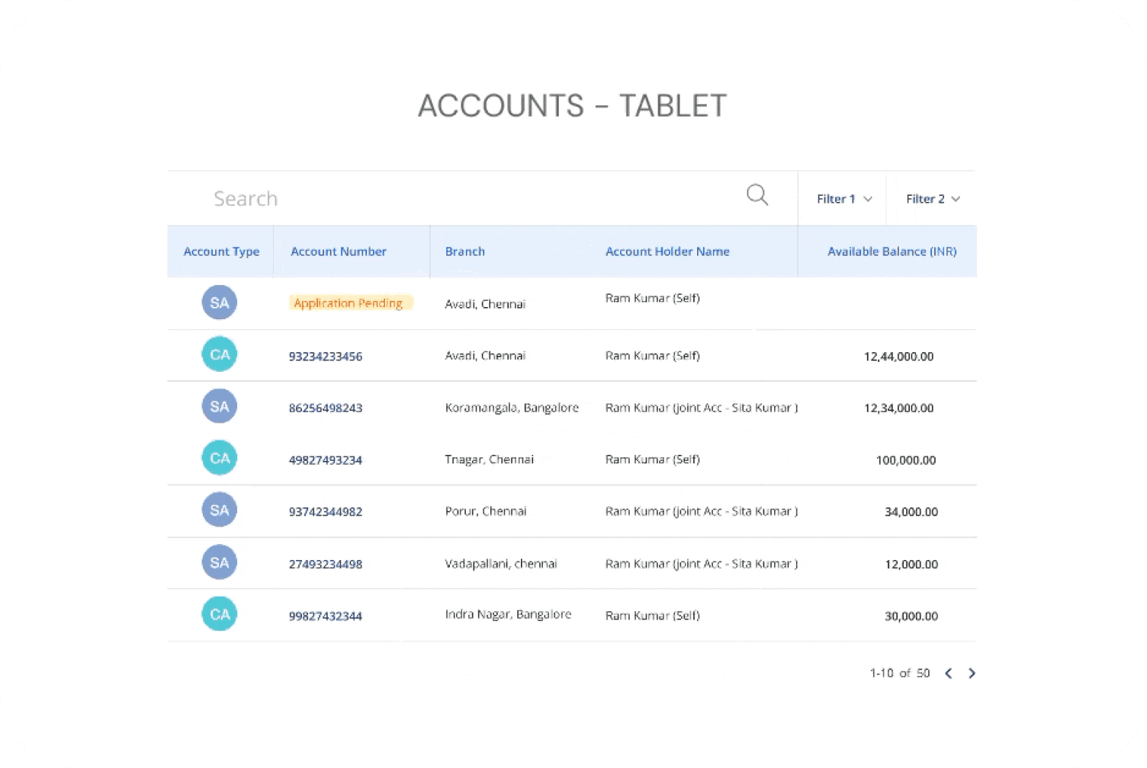Click CA icon for account 93234233456
The width and height of the screenshot is (1147, 768).
[x=220, y=354]
